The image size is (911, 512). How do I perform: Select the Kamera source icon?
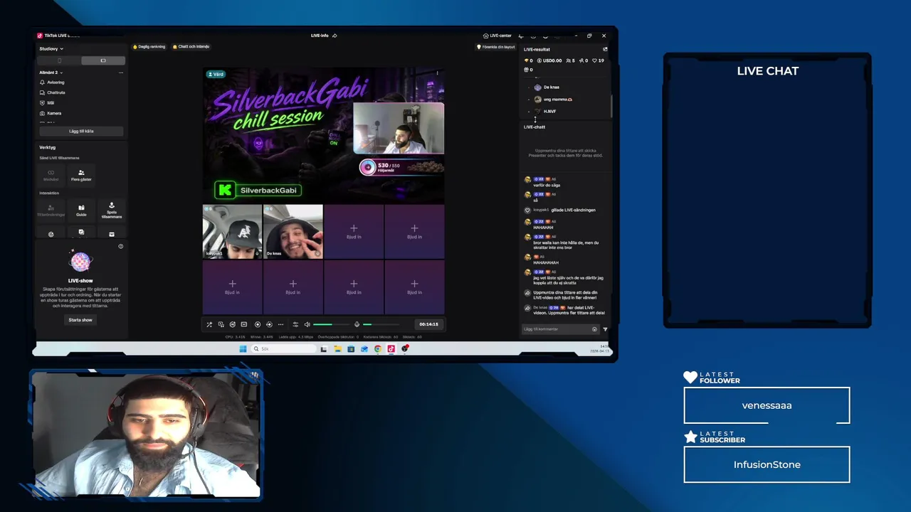[42, 113]
